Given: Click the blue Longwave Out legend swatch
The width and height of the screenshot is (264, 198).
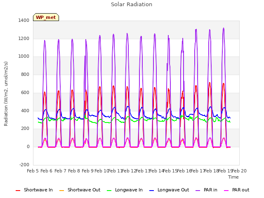Looking at the screenshot, I should click(x=151, y=191).
